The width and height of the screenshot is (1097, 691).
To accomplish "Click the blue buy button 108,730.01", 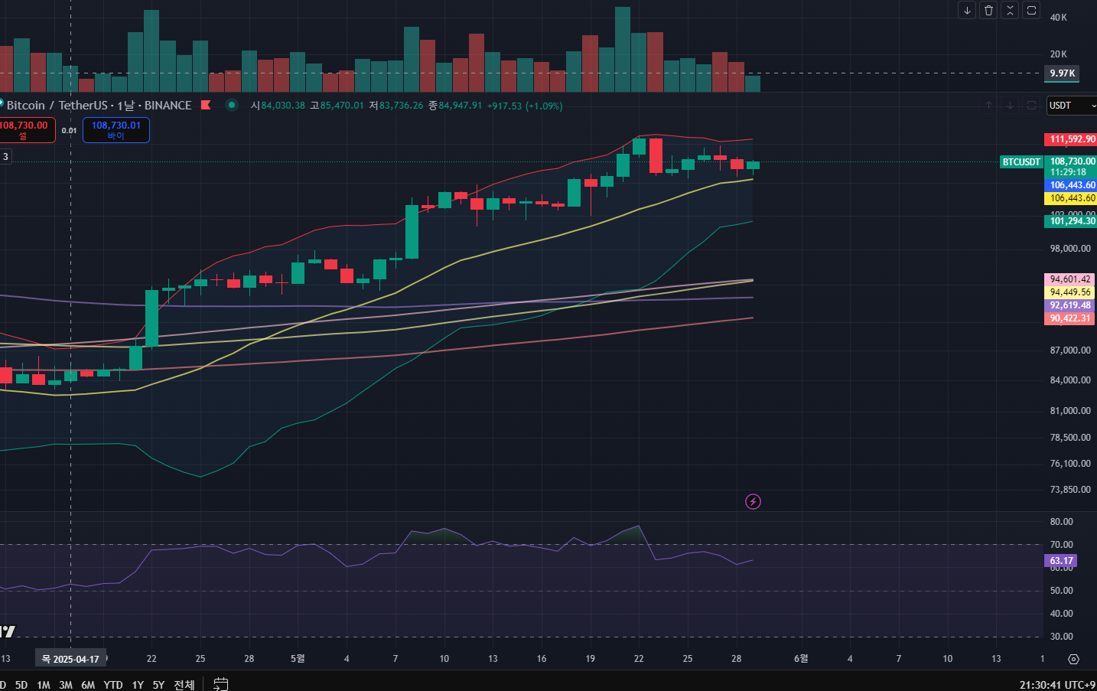I will pos(116,130).
